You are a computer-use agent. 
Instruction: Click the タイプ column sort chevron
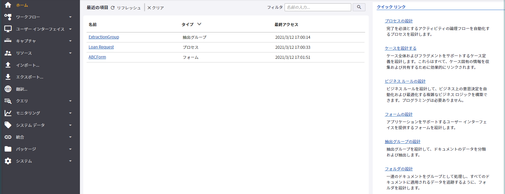click(x=199, y=24)
